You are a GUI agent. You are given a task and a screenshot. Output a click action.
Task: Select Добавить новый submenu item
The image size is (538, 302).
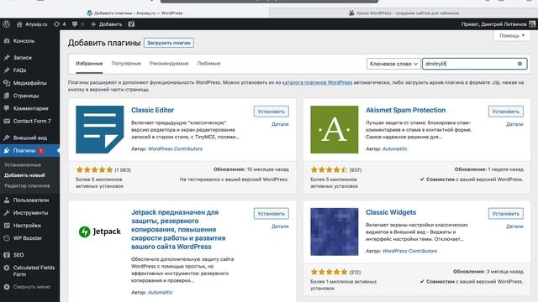click(24, 175)
